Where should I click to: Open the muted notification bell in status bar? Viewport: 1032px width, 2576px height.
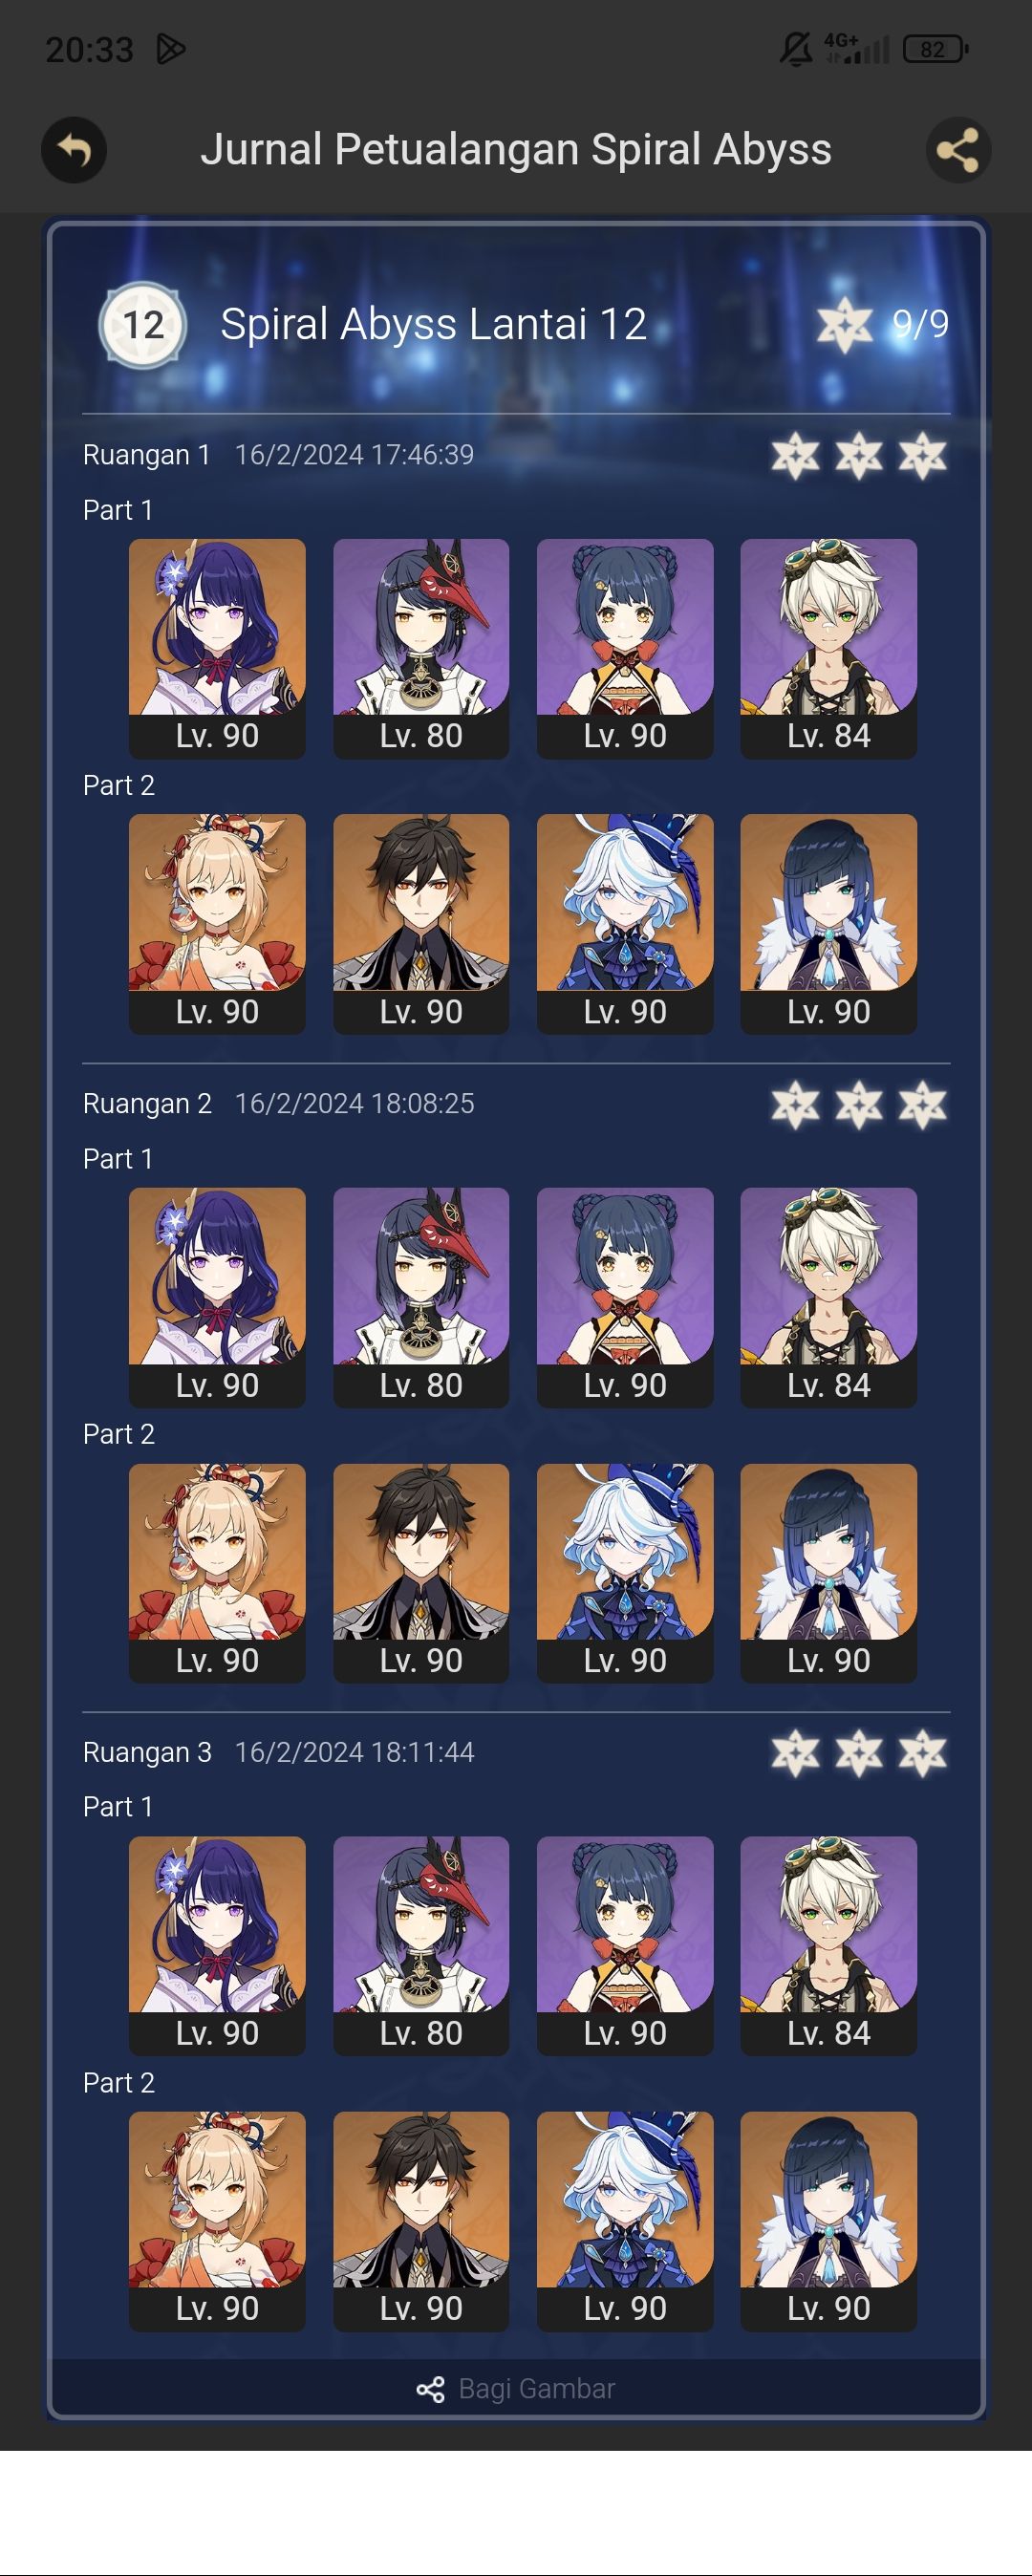(x=796, y=48)
